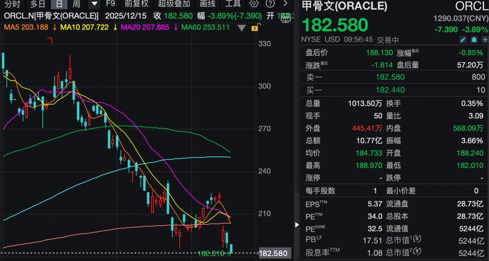Open chart settings gear icon
The image size is (489, 261).
[x=254, y=4]
